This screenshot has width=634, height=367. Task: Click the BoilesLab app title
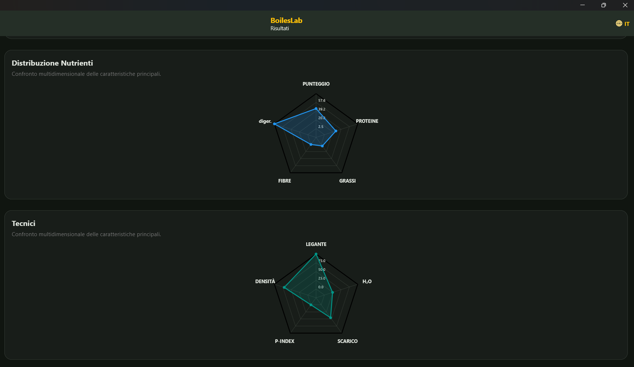(287, 20)
